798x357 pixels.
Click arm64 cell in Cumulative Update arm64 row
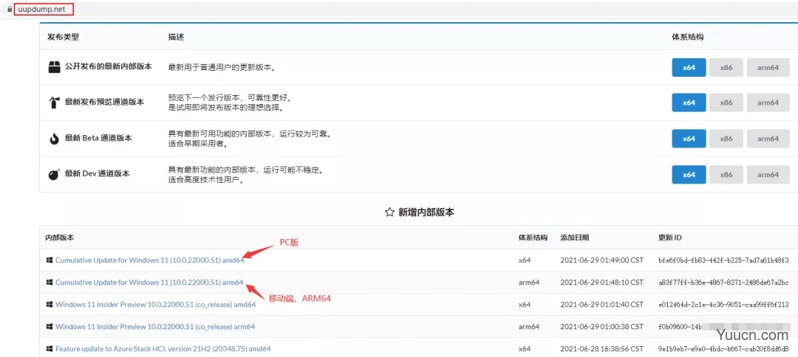[x=529, y=282]
